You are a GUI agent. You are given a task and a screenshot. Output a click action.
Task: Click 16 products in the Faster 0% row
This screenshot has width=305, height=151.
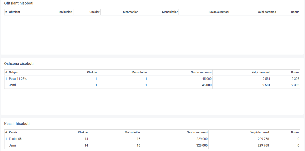138,139
